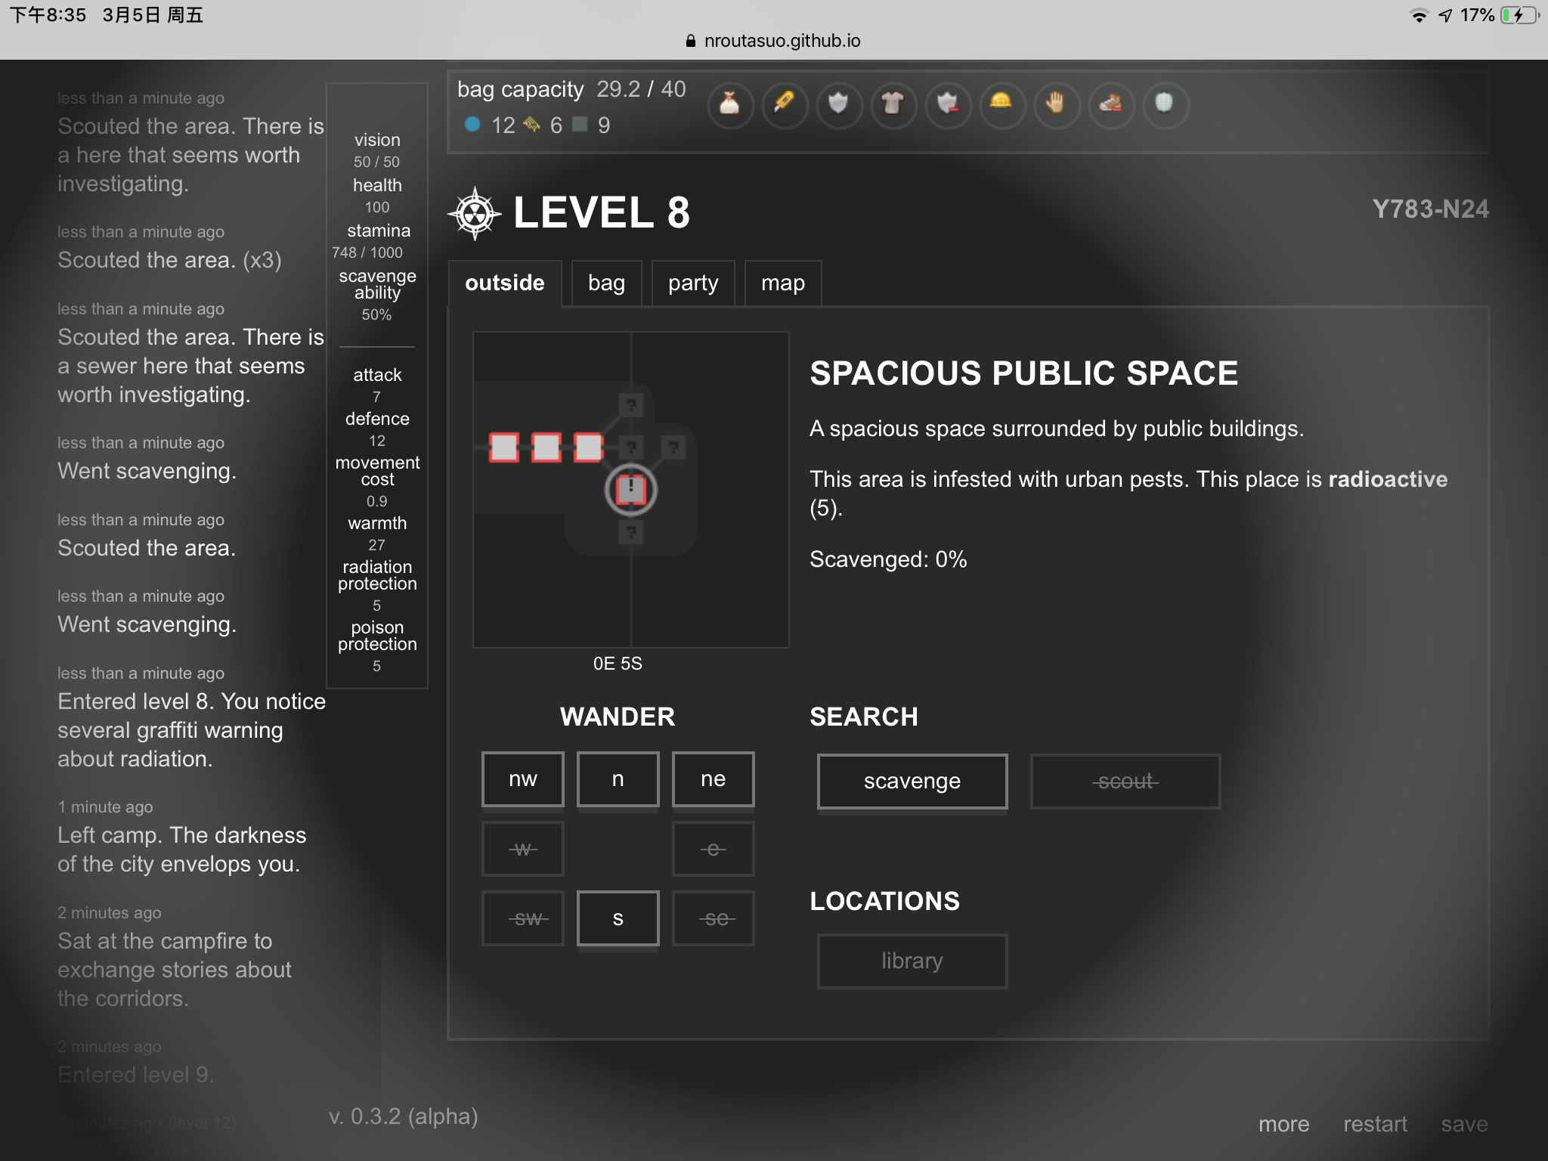Image resolution: width=1548 pixels, height=1161 pixels.
Task: Click the disabled sw direction button
Action: [x=523, y=918]
